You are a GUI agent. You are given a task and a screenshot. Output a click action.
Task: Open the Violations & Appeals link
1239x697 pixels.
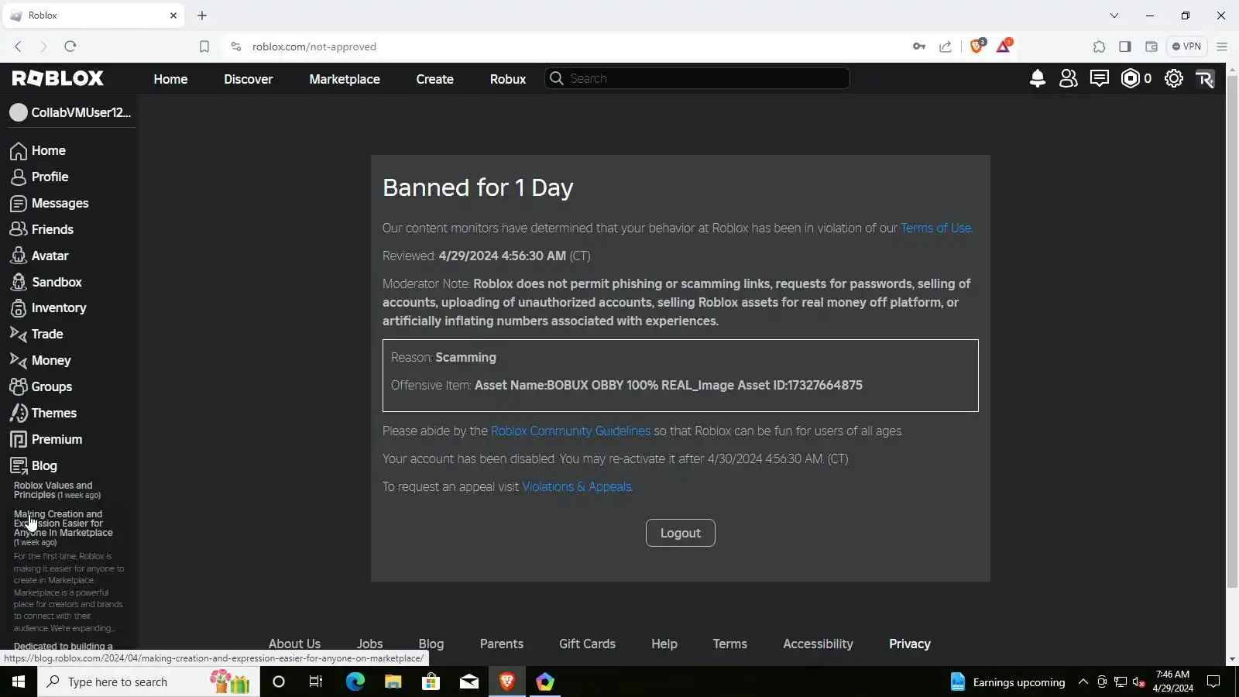[x=577, y=487]
